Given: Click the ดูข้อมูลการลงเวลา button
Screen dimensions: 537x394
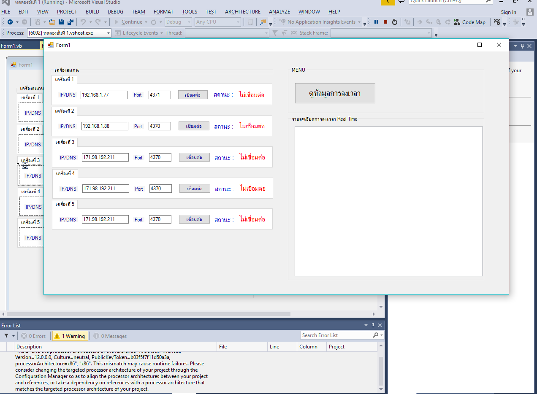Looking at the screenshot, I should pos(335,93).
